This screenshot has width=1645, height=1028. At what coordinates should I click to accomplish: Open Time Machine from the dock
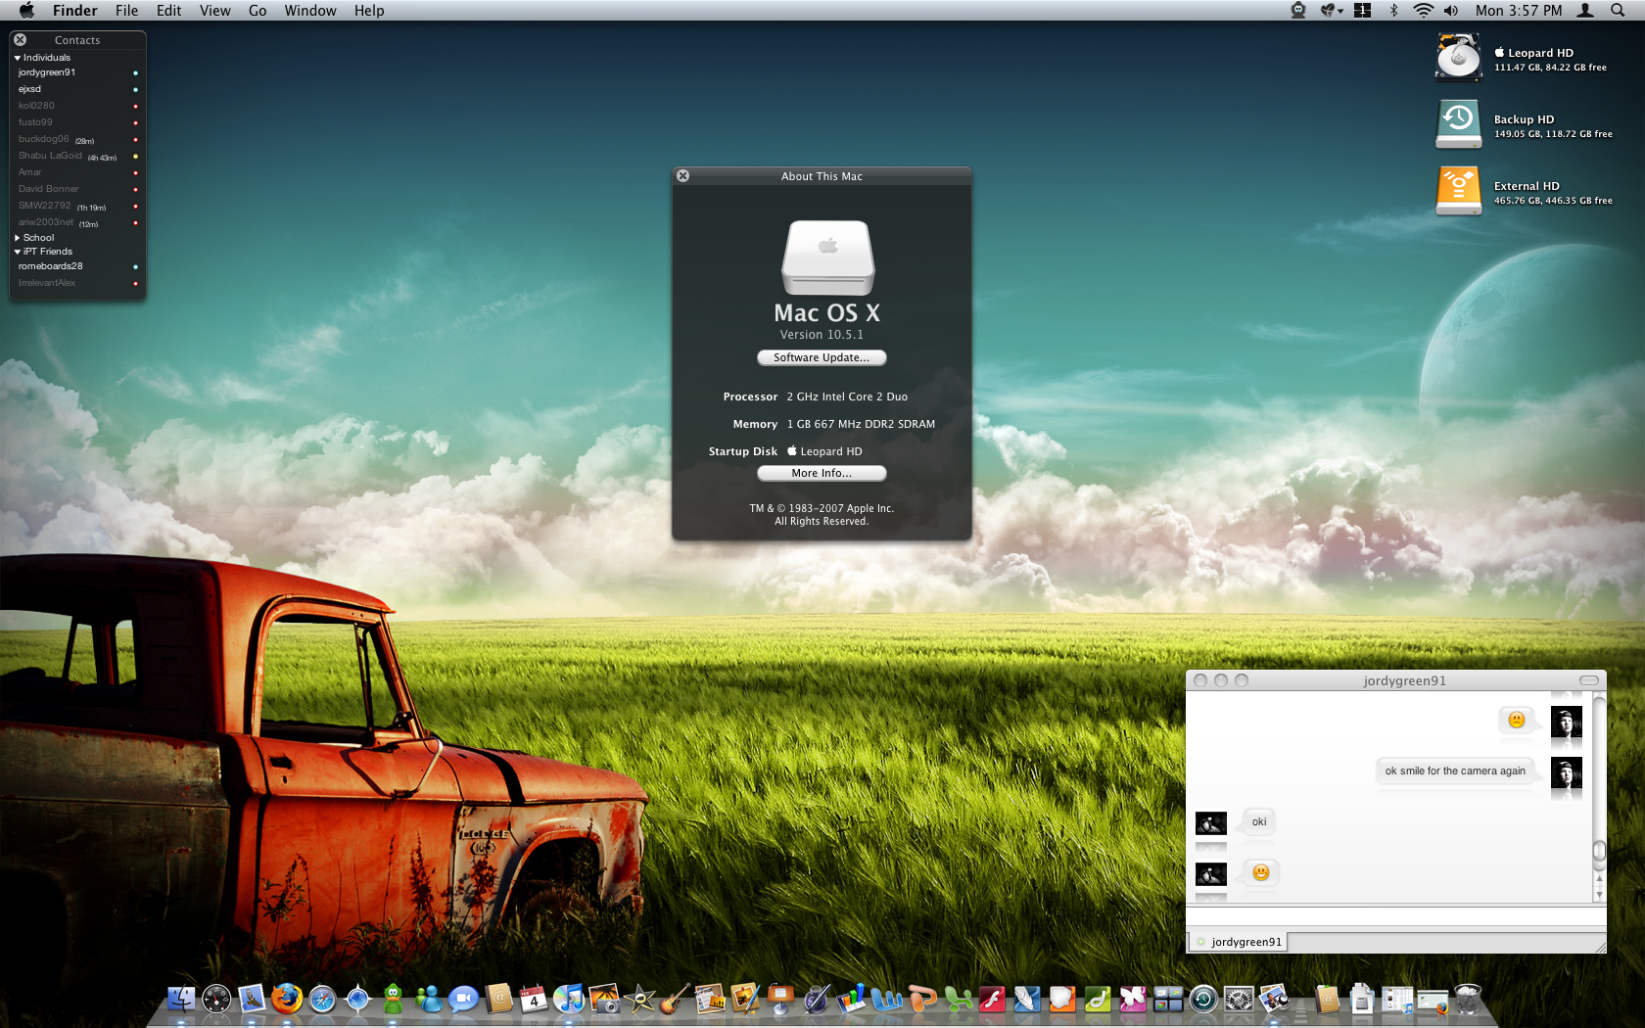click(x=1203, y=999)
